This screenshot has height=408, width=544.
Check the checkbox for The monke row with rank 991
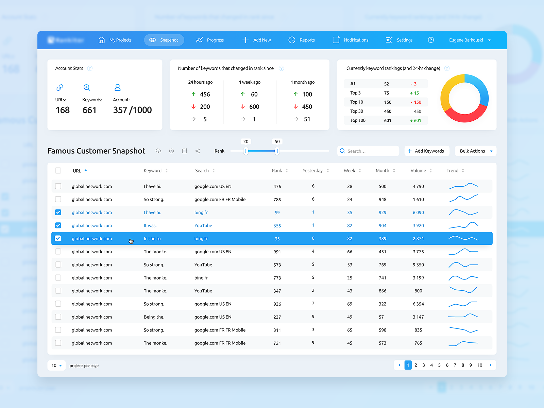click(58, 252)
